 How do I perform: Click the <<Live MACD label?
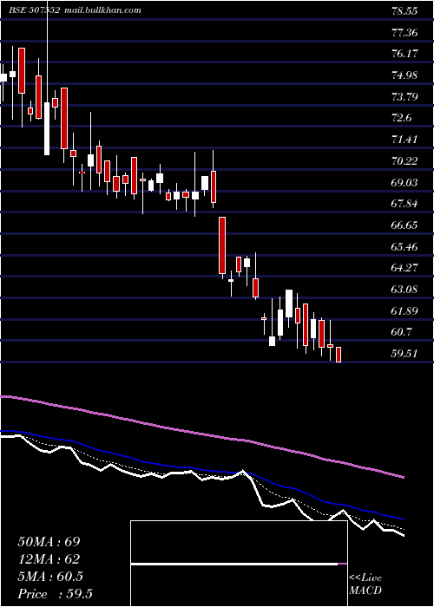[x=365, y=584]
